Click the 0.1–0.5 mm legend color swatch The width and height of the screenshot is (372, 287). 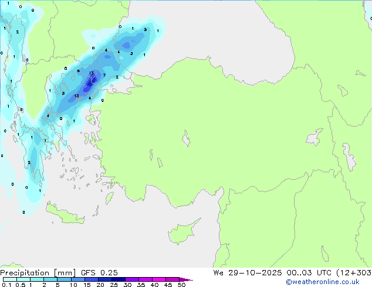coord(10,279)
